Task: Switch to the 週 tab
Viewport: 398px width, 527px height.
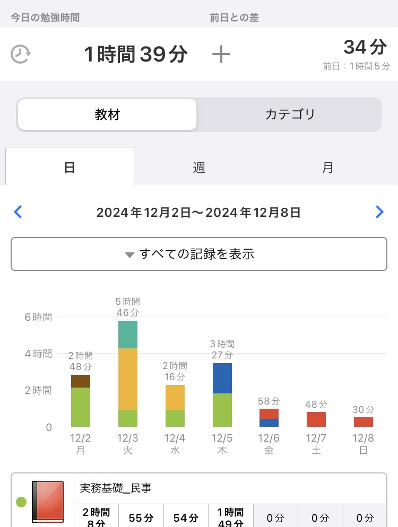Action: (x=199, y=168)
